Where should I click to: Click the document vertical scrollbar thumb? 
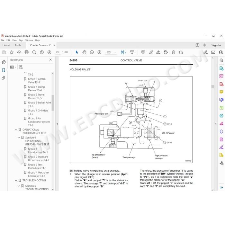click(x=213, y=87)
